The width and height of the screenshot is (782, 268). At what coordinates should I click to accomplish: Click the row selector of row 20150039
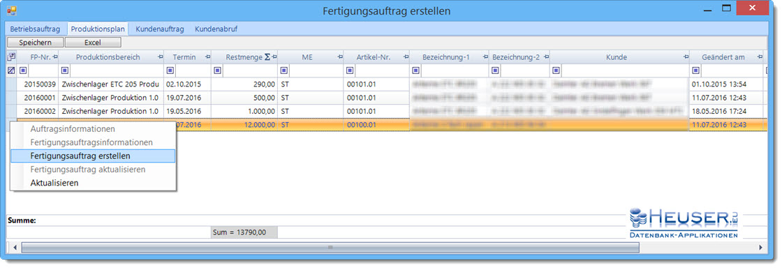[x=12, y=84]
